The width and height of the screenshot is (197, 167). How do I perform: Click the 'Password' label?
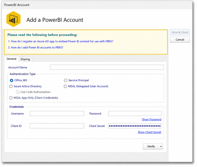coord(95,114)
